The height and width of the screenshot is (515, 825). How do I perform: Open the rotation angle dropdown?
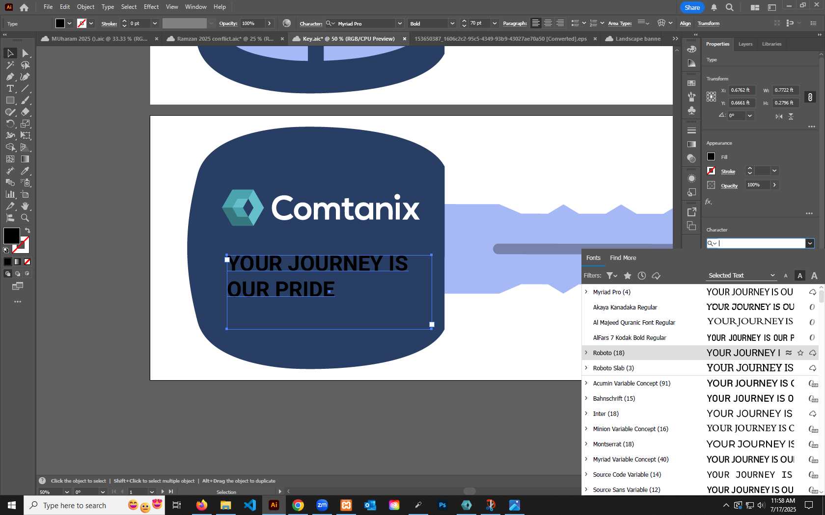tap(750, 116)
